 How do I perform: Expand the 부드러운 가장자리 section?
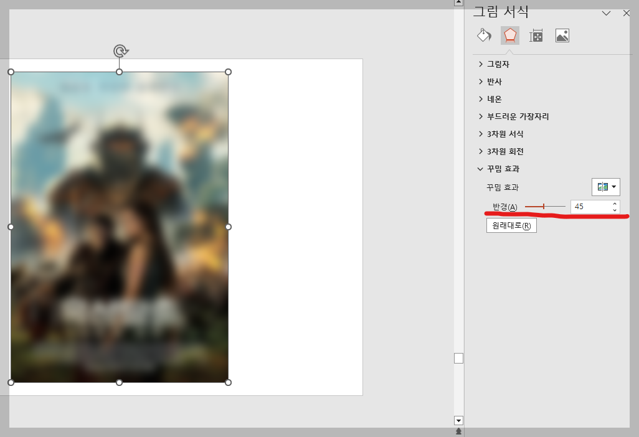(513, 116)
